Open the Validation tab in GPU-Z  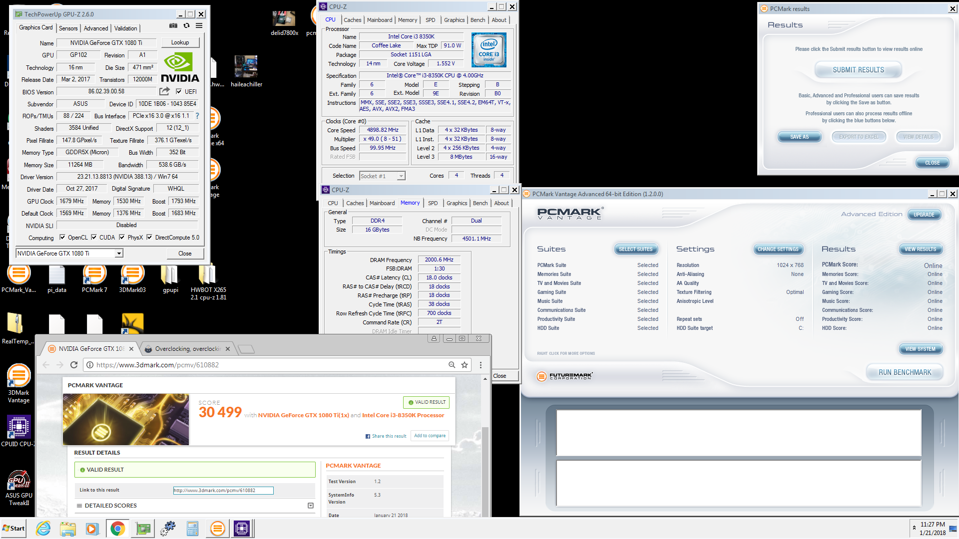click(x=125, y=28)
